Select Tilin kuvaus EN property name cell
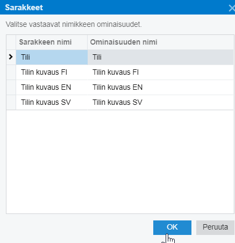The image size is (235, 243). tap(160, 87)
